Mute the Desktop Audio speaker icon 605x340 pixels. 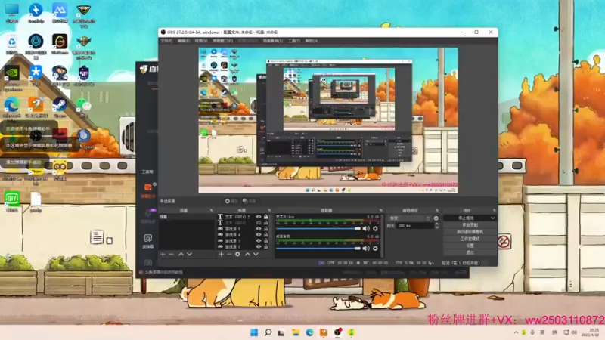366,249
